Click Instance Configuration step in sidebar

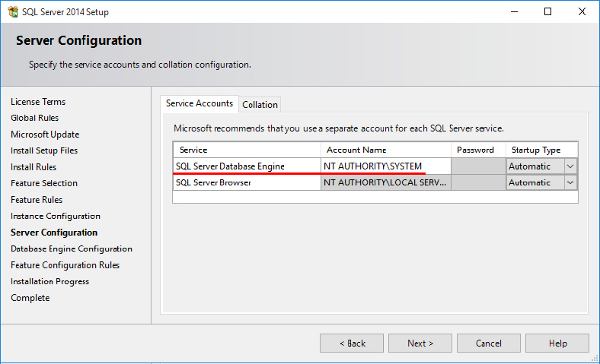coord(56,216)
